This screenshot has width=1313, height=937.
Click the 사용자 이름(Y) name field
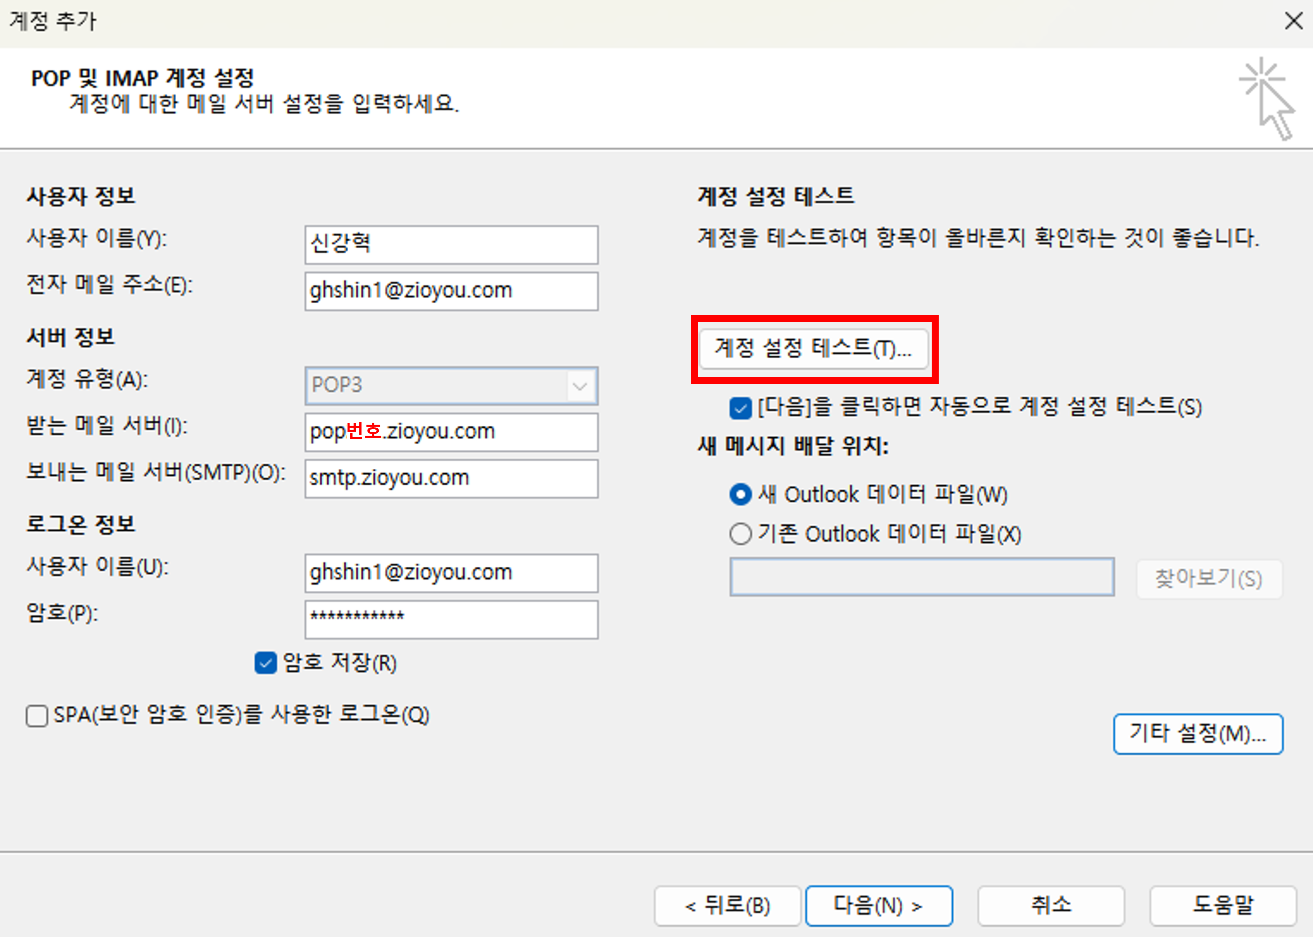(451, 245)
